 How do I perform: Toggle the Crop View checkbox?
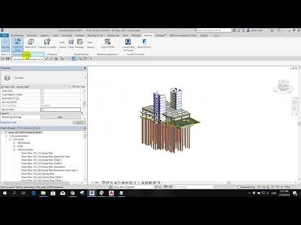point(42,91)
